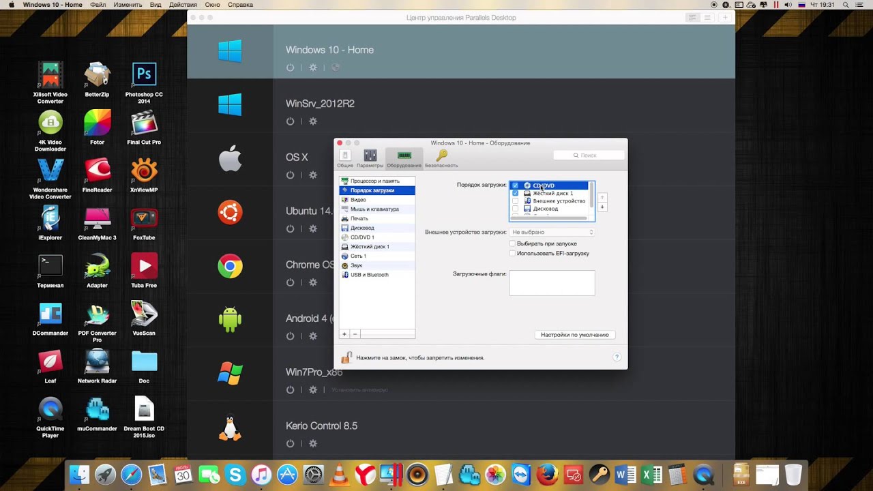Open Network Radar desktop icon
The image size is (873, 491).
(x=97, y=366)
